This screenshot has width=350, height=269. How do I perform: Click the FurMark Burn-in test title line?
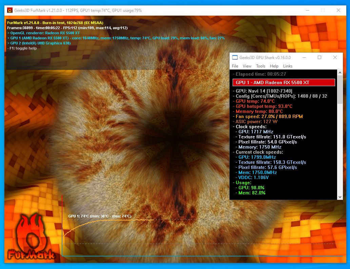tap(55, 23)
